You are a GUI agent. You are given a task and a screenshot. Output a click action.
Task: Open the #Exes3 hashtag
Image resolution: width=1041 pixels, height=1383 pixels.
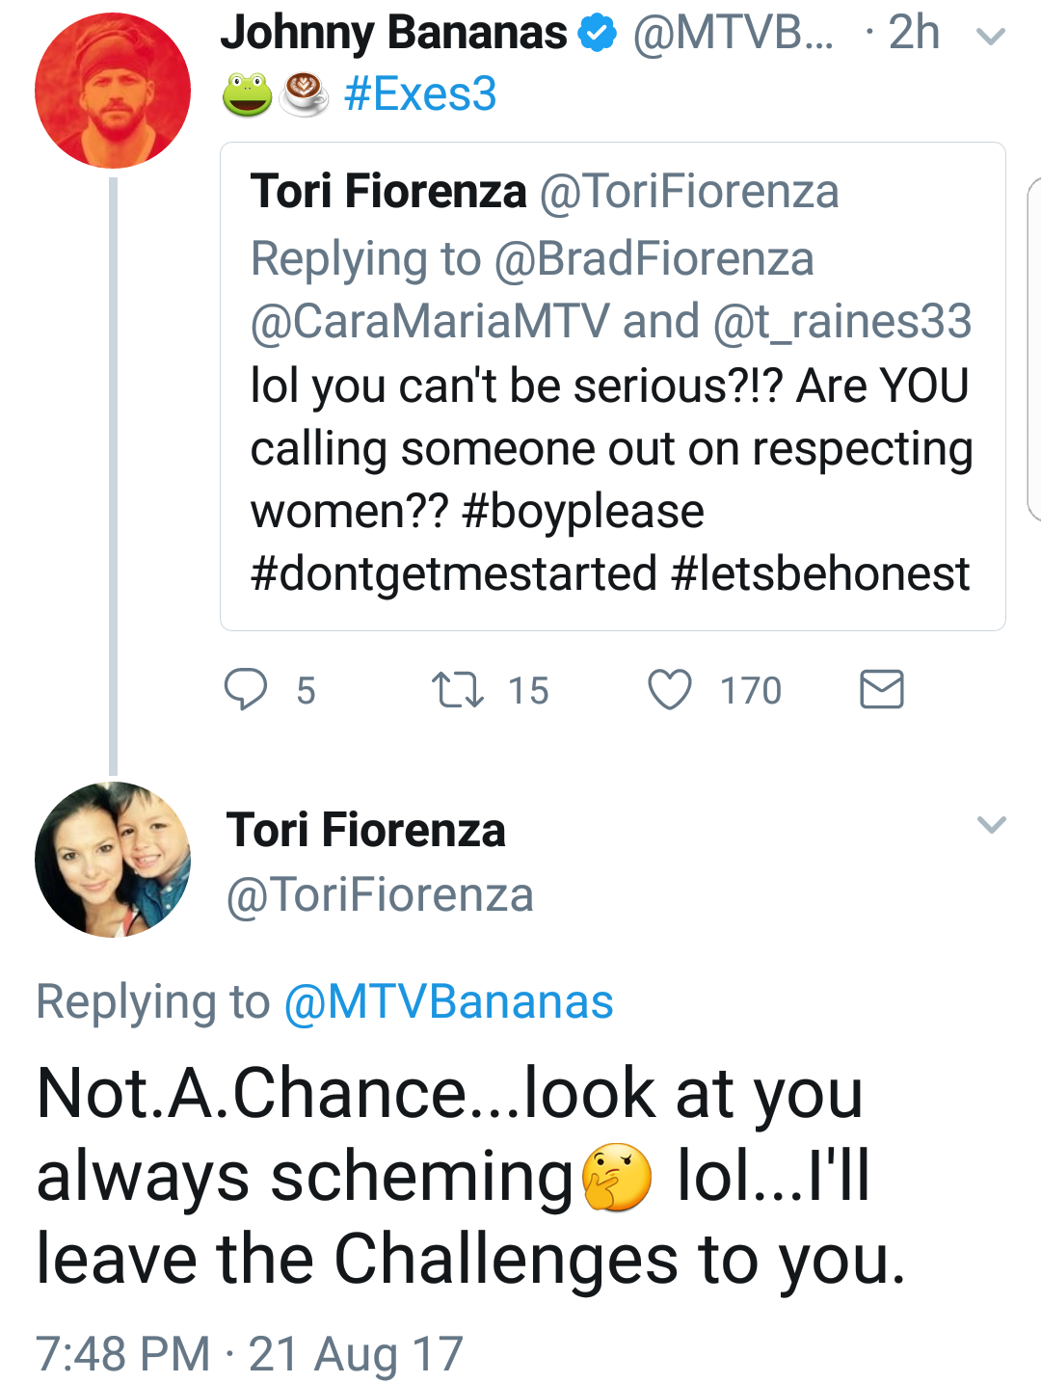click(x=420, y=94)
